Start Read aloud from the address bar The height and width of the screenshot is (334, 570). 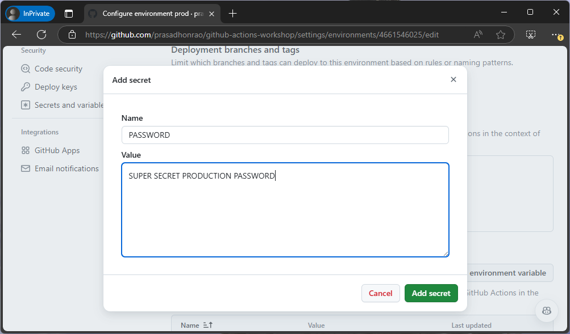(x=477, y=34)
